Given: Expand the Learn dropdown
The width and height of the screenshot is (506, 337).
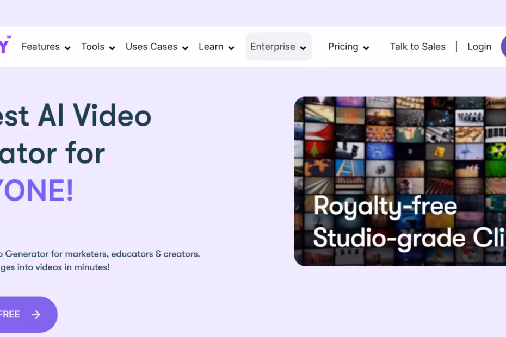Looking at the screenshot, I should pos(232,48).
